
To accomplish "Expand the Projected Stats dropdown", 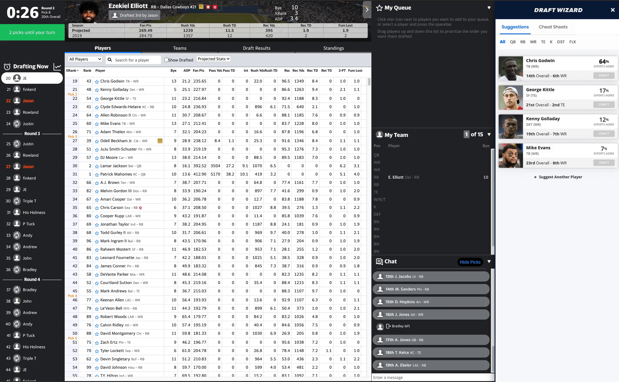I will (x=214, y=58).
